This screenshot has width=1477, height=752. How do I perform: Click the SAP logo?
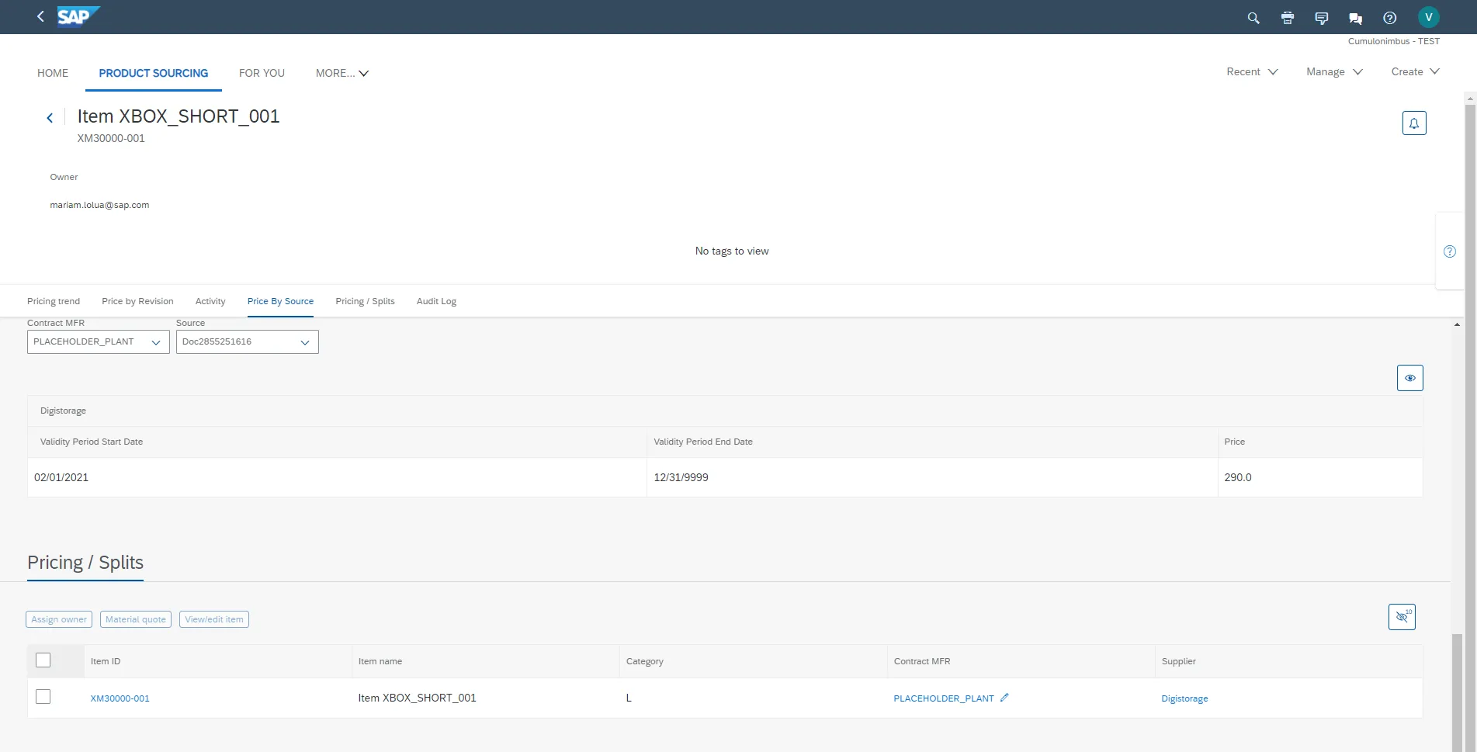coord(78,16)
